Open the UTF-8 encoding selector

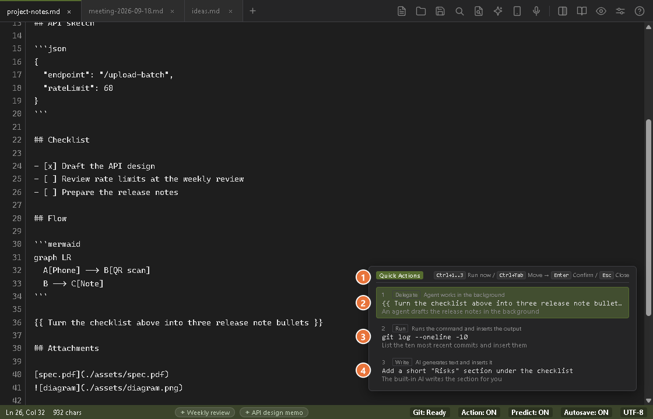(633, 413)
